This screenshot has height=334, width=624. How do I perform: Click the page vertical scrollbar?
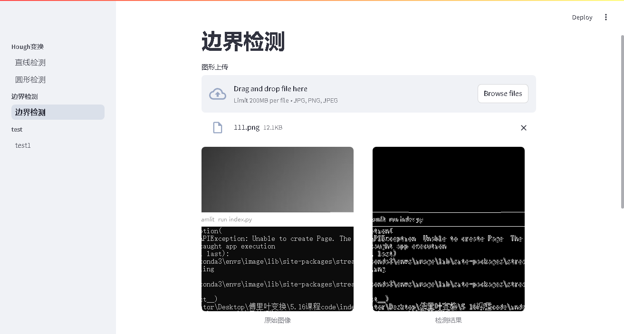(622, 121)
